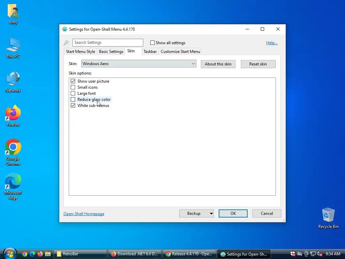Screen dimensions: 345x259
Task: Switch to Release 4.4.170 Chrome window
Action: [189, 254]
